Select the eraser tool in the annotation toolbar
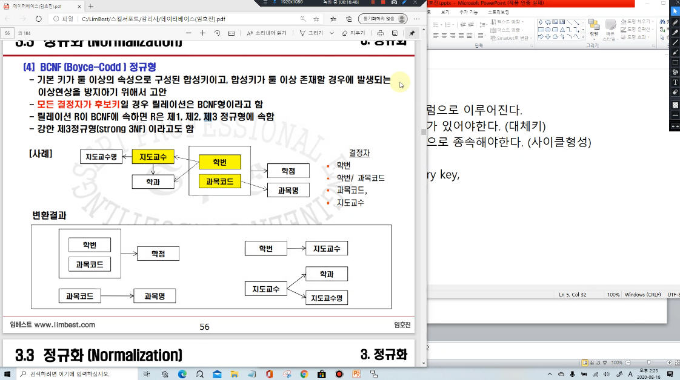Screen dimensions: 680x380 pos(675,92)
